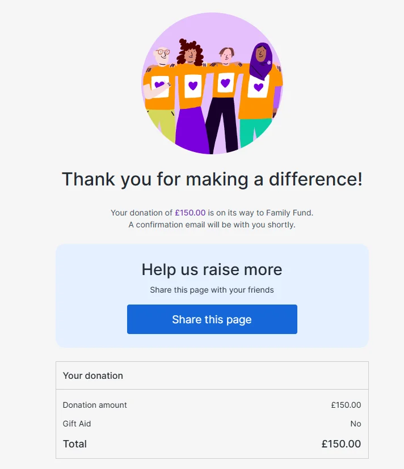Click the No value beside Gift Aid
This screenshot has height=469, width=404.
click(356, 424)
